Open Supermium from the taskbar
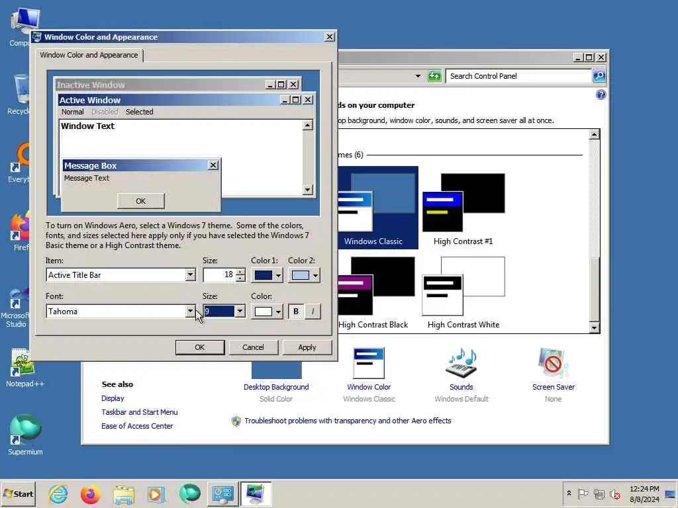Viewport: 678px width, 508px height. pyautogui.click(x=189, y=493)
